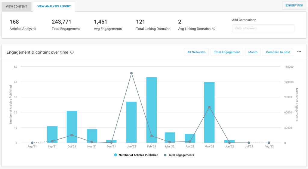Click the Aug '21 engagement data point
The height and width of the screenshot is (169, 308).
tap(32, 143)
